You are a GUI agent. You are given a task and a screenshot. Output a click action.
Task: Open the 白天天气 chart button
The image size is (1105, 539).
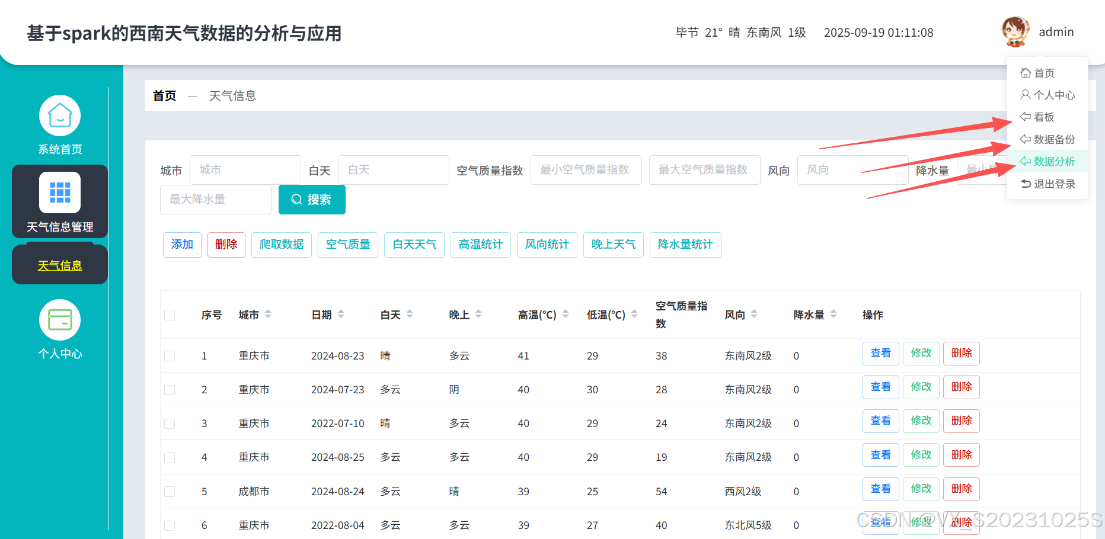[x=414, y=245]
